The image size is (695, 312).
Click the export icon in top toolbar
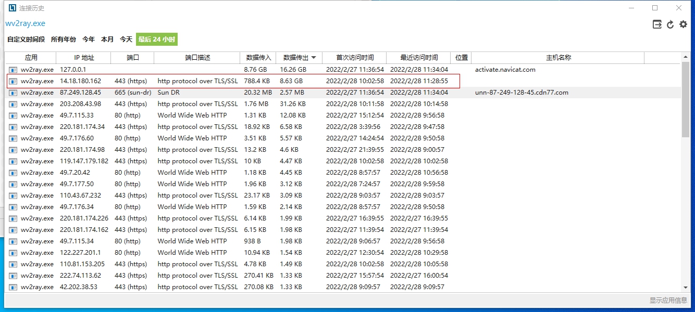pyautogui.click(x=657, y=24)
